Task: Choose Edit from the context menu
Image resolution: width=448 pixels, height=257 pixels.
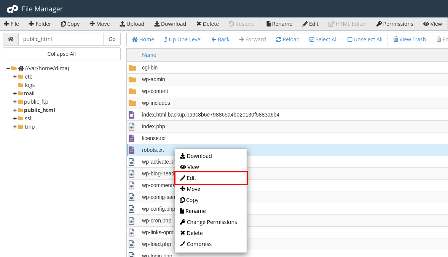Action: point(211,178)
